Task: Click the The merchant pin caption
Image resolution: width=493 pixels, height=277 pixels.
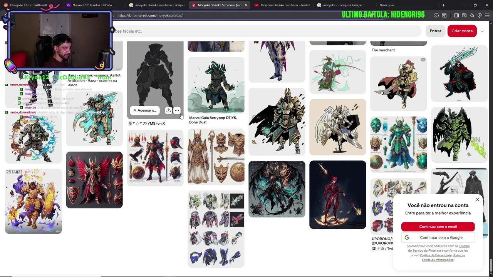Action: tap(383, 50)
